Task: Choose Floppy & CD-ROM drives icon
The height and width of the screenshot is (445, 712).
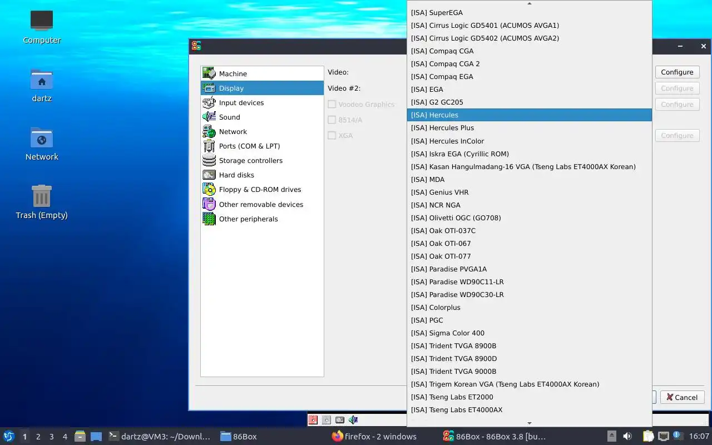Action: 209,189
